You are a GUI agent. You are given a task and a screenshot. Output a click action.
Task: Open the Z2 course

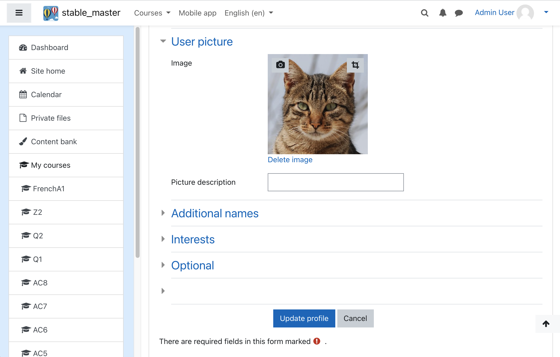66,212
